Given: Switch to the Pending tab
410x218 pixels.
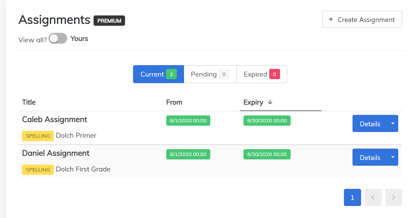Looking at the screenshot, I should click(x=210, y=74).
